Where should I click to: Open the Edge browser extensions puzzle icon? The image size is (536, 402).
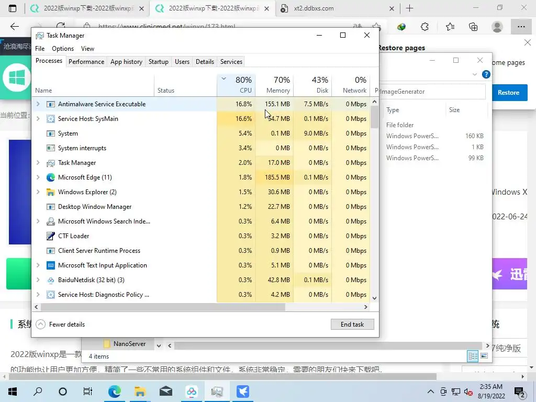pyautogui.click(x=425, y=27)
